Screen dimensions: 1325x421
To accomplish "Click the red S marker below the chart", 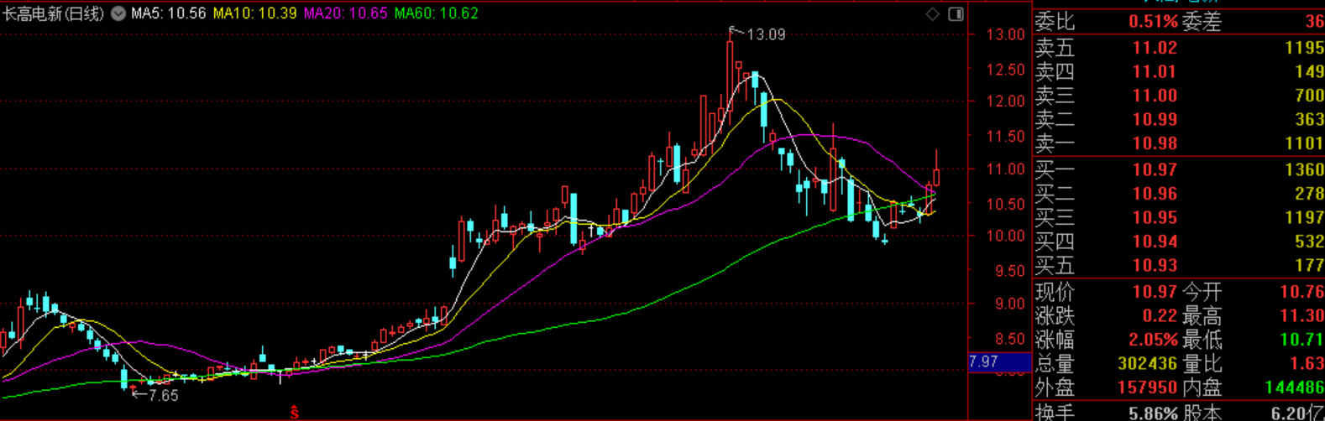I will click(x=294, y=412).
